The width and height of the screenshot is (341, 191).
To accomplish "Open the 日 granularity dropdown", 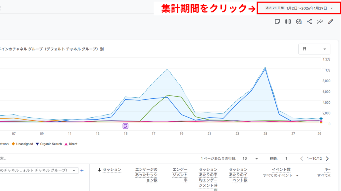I will [314, 49].
